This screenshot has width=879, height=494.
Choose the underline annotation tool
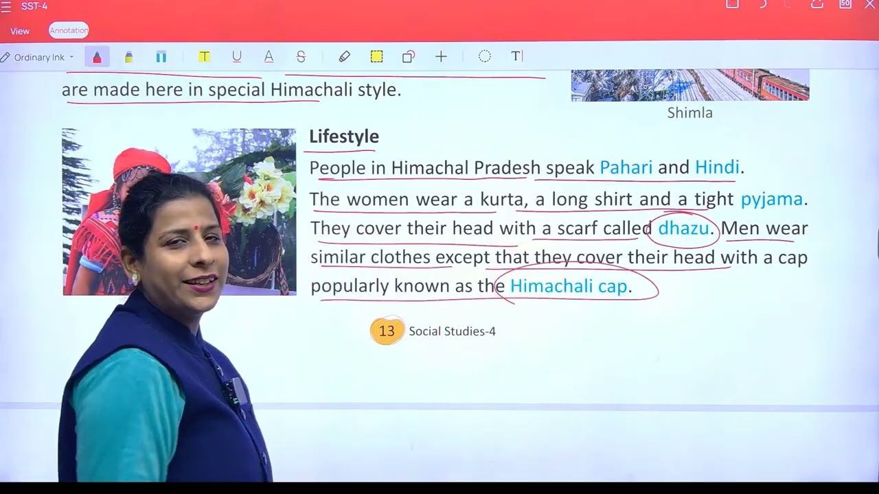point(237,57)
